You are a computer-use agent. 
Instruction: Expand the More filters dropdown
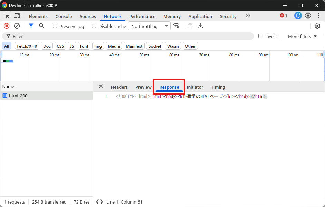click(x=303, y=36)
